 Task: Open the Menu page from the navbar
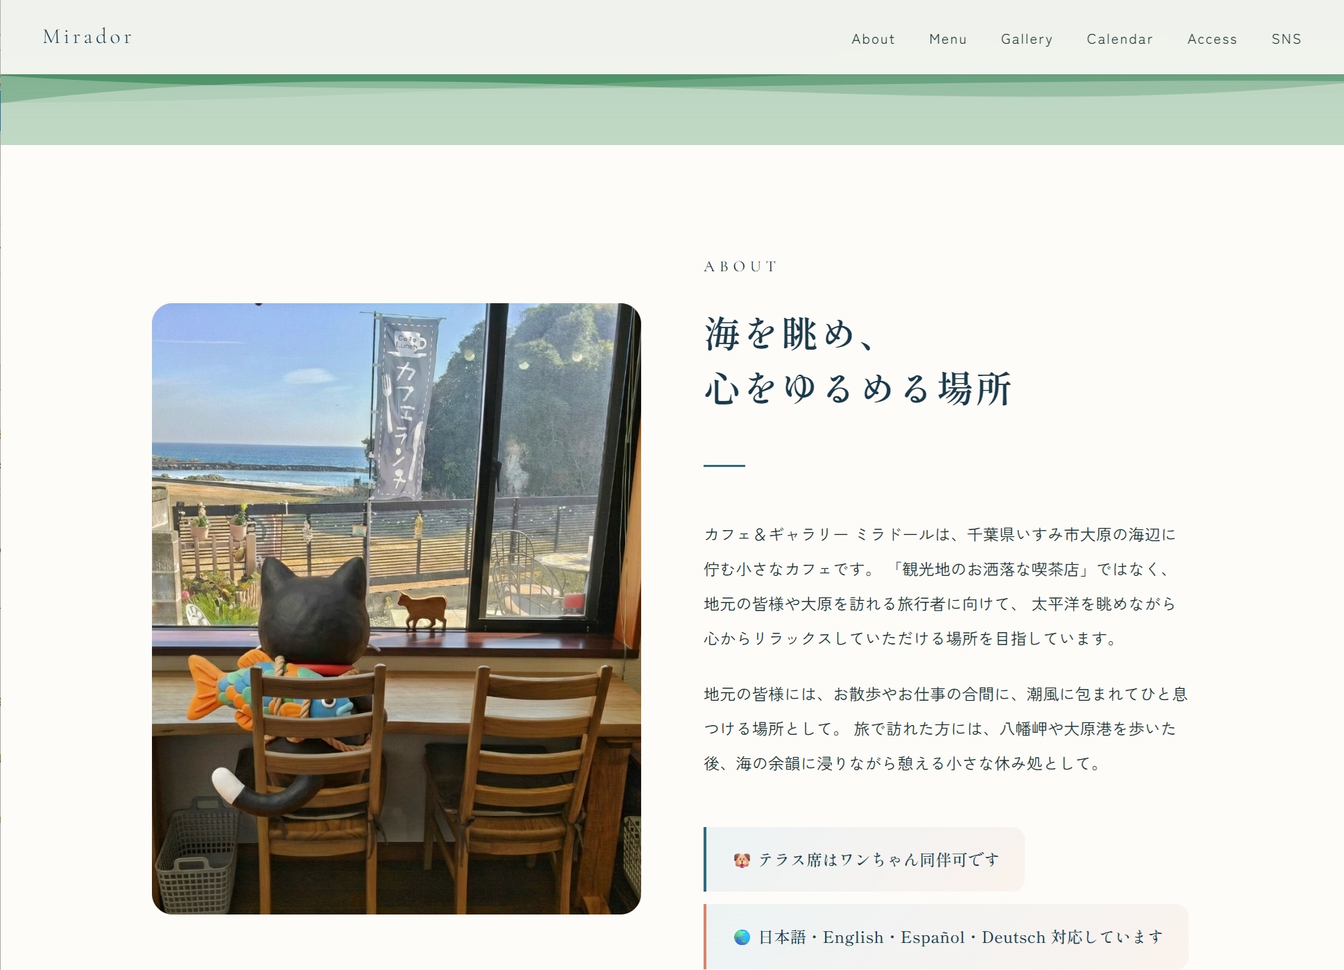948,40
